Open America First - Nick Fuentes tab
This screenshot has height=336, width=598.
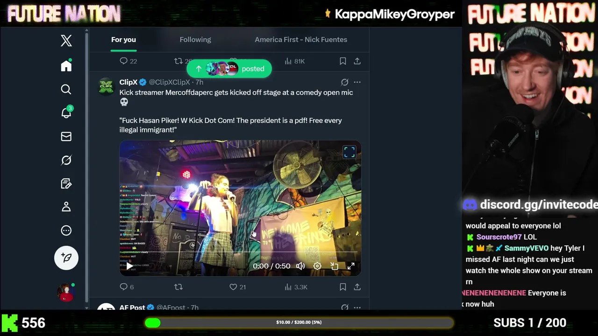[301, 40]
